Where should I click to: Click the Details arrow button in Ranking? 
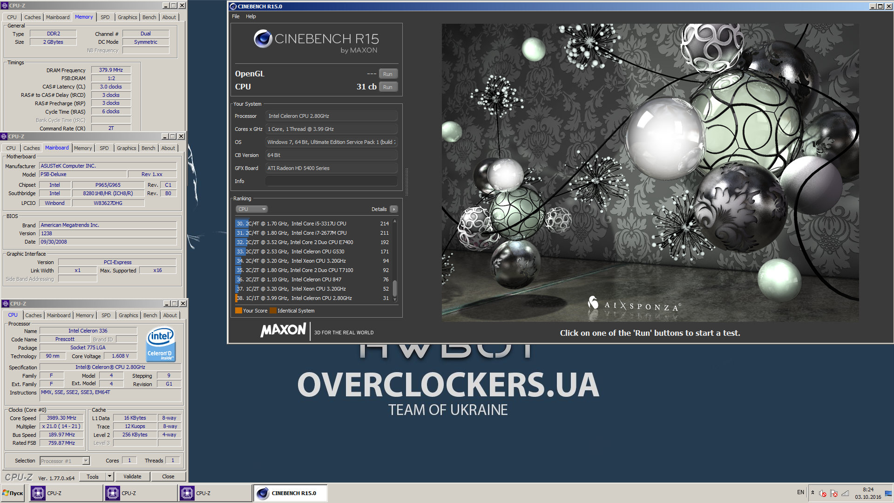(394, 209)
